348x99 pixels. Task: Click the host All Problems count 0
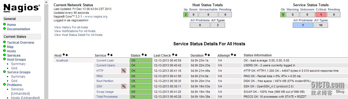pos(200,25)
